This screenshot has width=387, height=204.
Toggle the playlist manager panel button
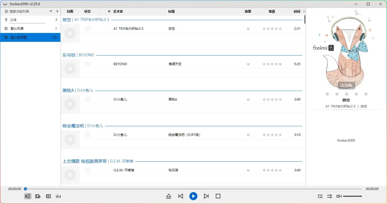(x=28, y=196)
